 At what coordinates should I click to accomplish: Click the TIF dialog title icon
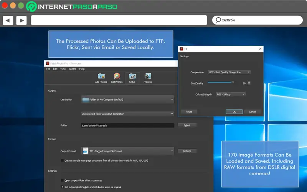[x=181, y=49]
